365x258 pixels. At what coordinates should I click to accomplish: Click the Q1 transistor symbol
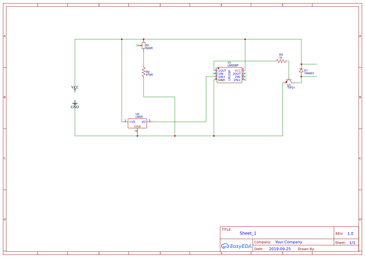click(289, 81)
